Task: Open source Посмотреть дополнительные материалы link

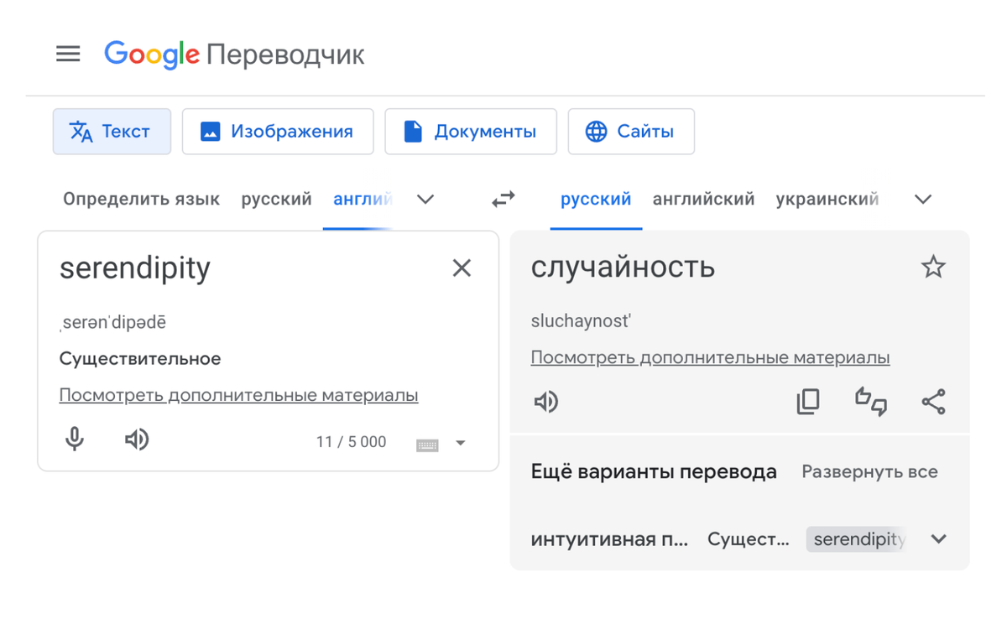Action: pyautogui.click(x=238, y=395)
